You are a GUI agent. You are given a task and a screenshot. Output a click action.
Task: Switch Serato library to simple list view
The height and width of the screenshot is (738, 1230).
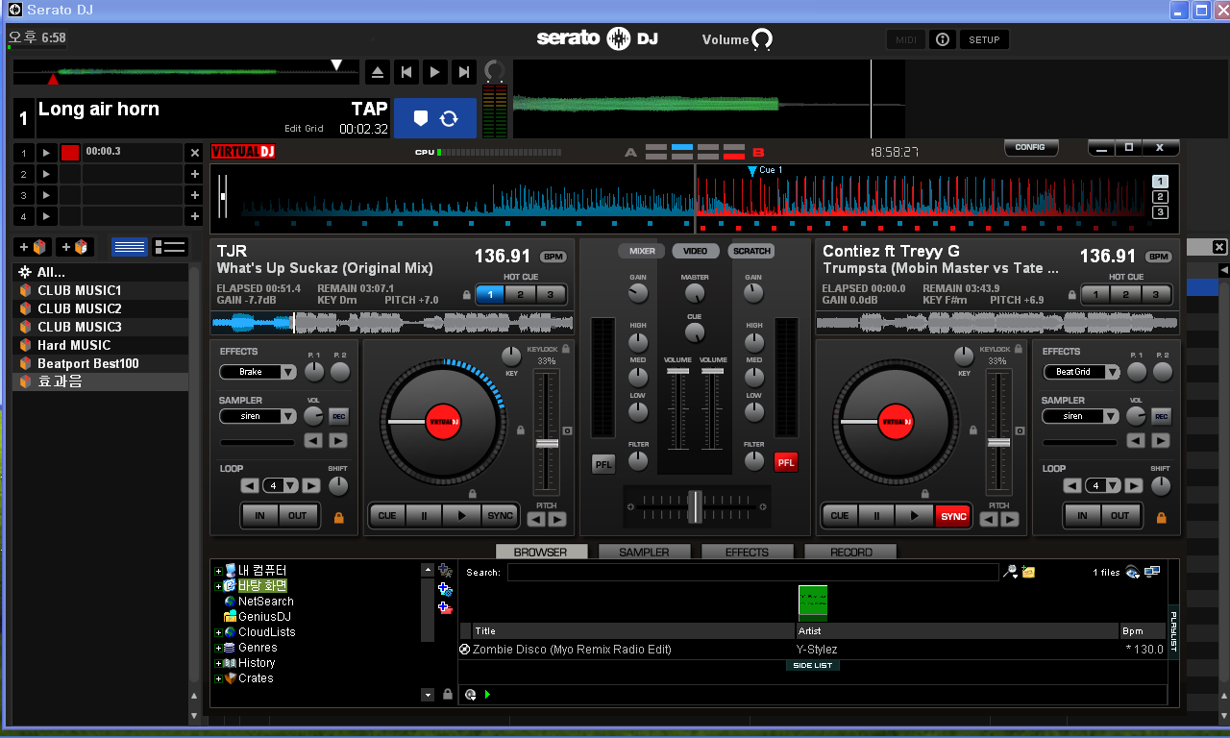pyautogui.click(x=130, y=247)
